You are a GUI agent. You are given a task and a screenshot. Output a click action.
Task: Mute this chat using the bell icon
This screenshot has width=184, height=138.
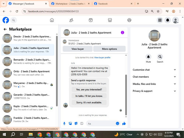[148, 57]
